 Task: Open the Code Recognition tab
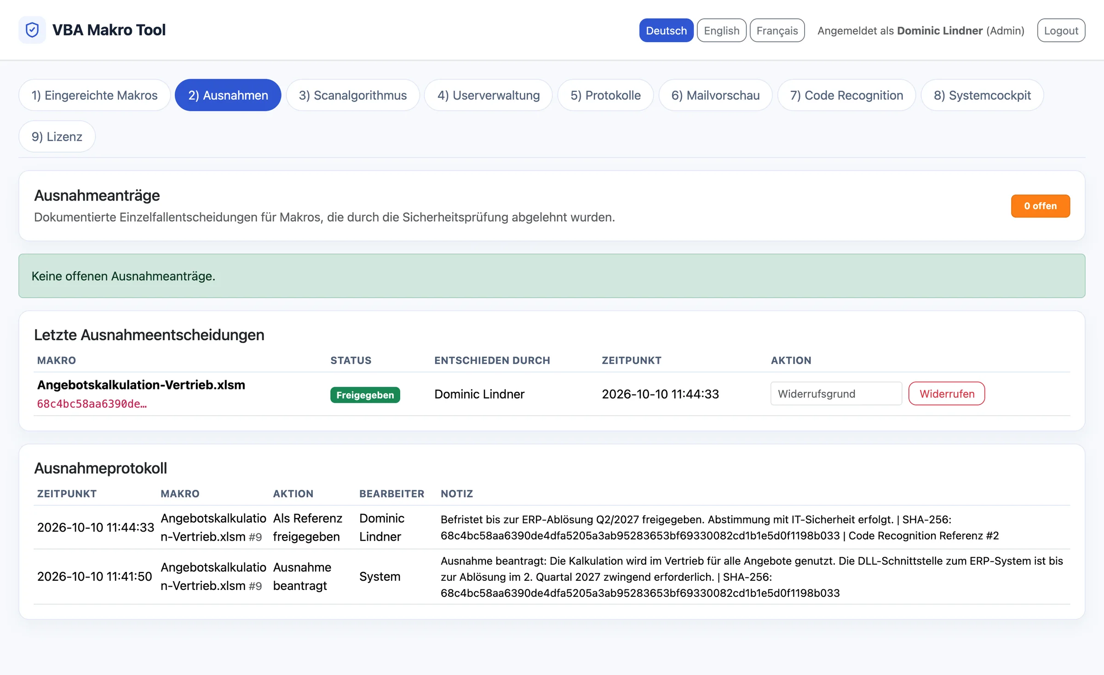(846, 95)
